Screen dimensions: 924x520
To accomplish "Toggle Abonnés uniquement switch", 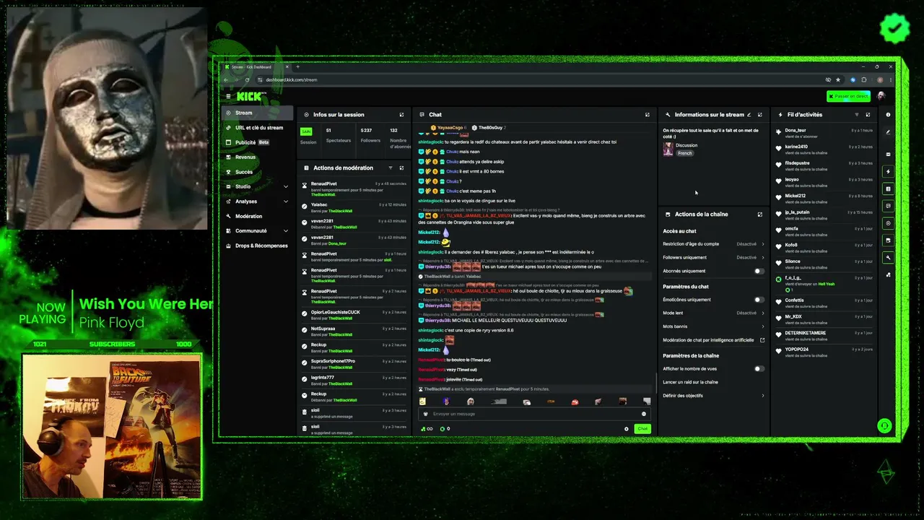I will pos(759,271).
